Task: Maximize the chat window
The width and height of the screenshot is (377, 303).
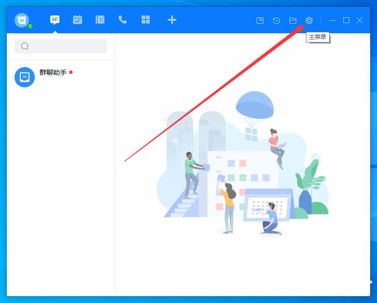Action: pyautogui.click(x=346, y=20)
